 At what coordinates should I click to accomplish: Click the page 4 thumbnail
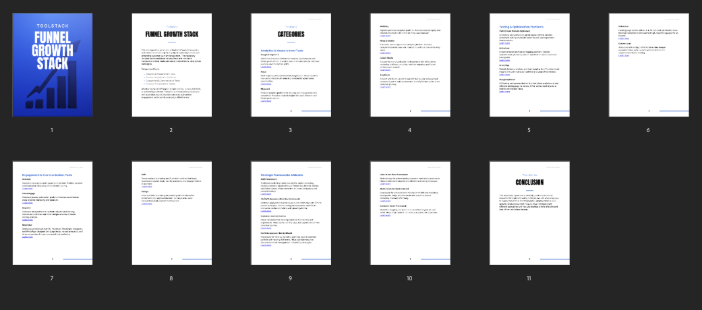point(410,65)
